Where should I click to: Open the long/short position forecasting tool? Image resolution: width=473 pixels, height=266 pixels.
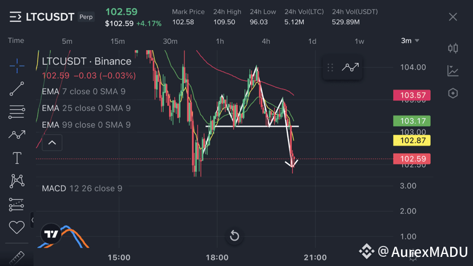point(17,204)
